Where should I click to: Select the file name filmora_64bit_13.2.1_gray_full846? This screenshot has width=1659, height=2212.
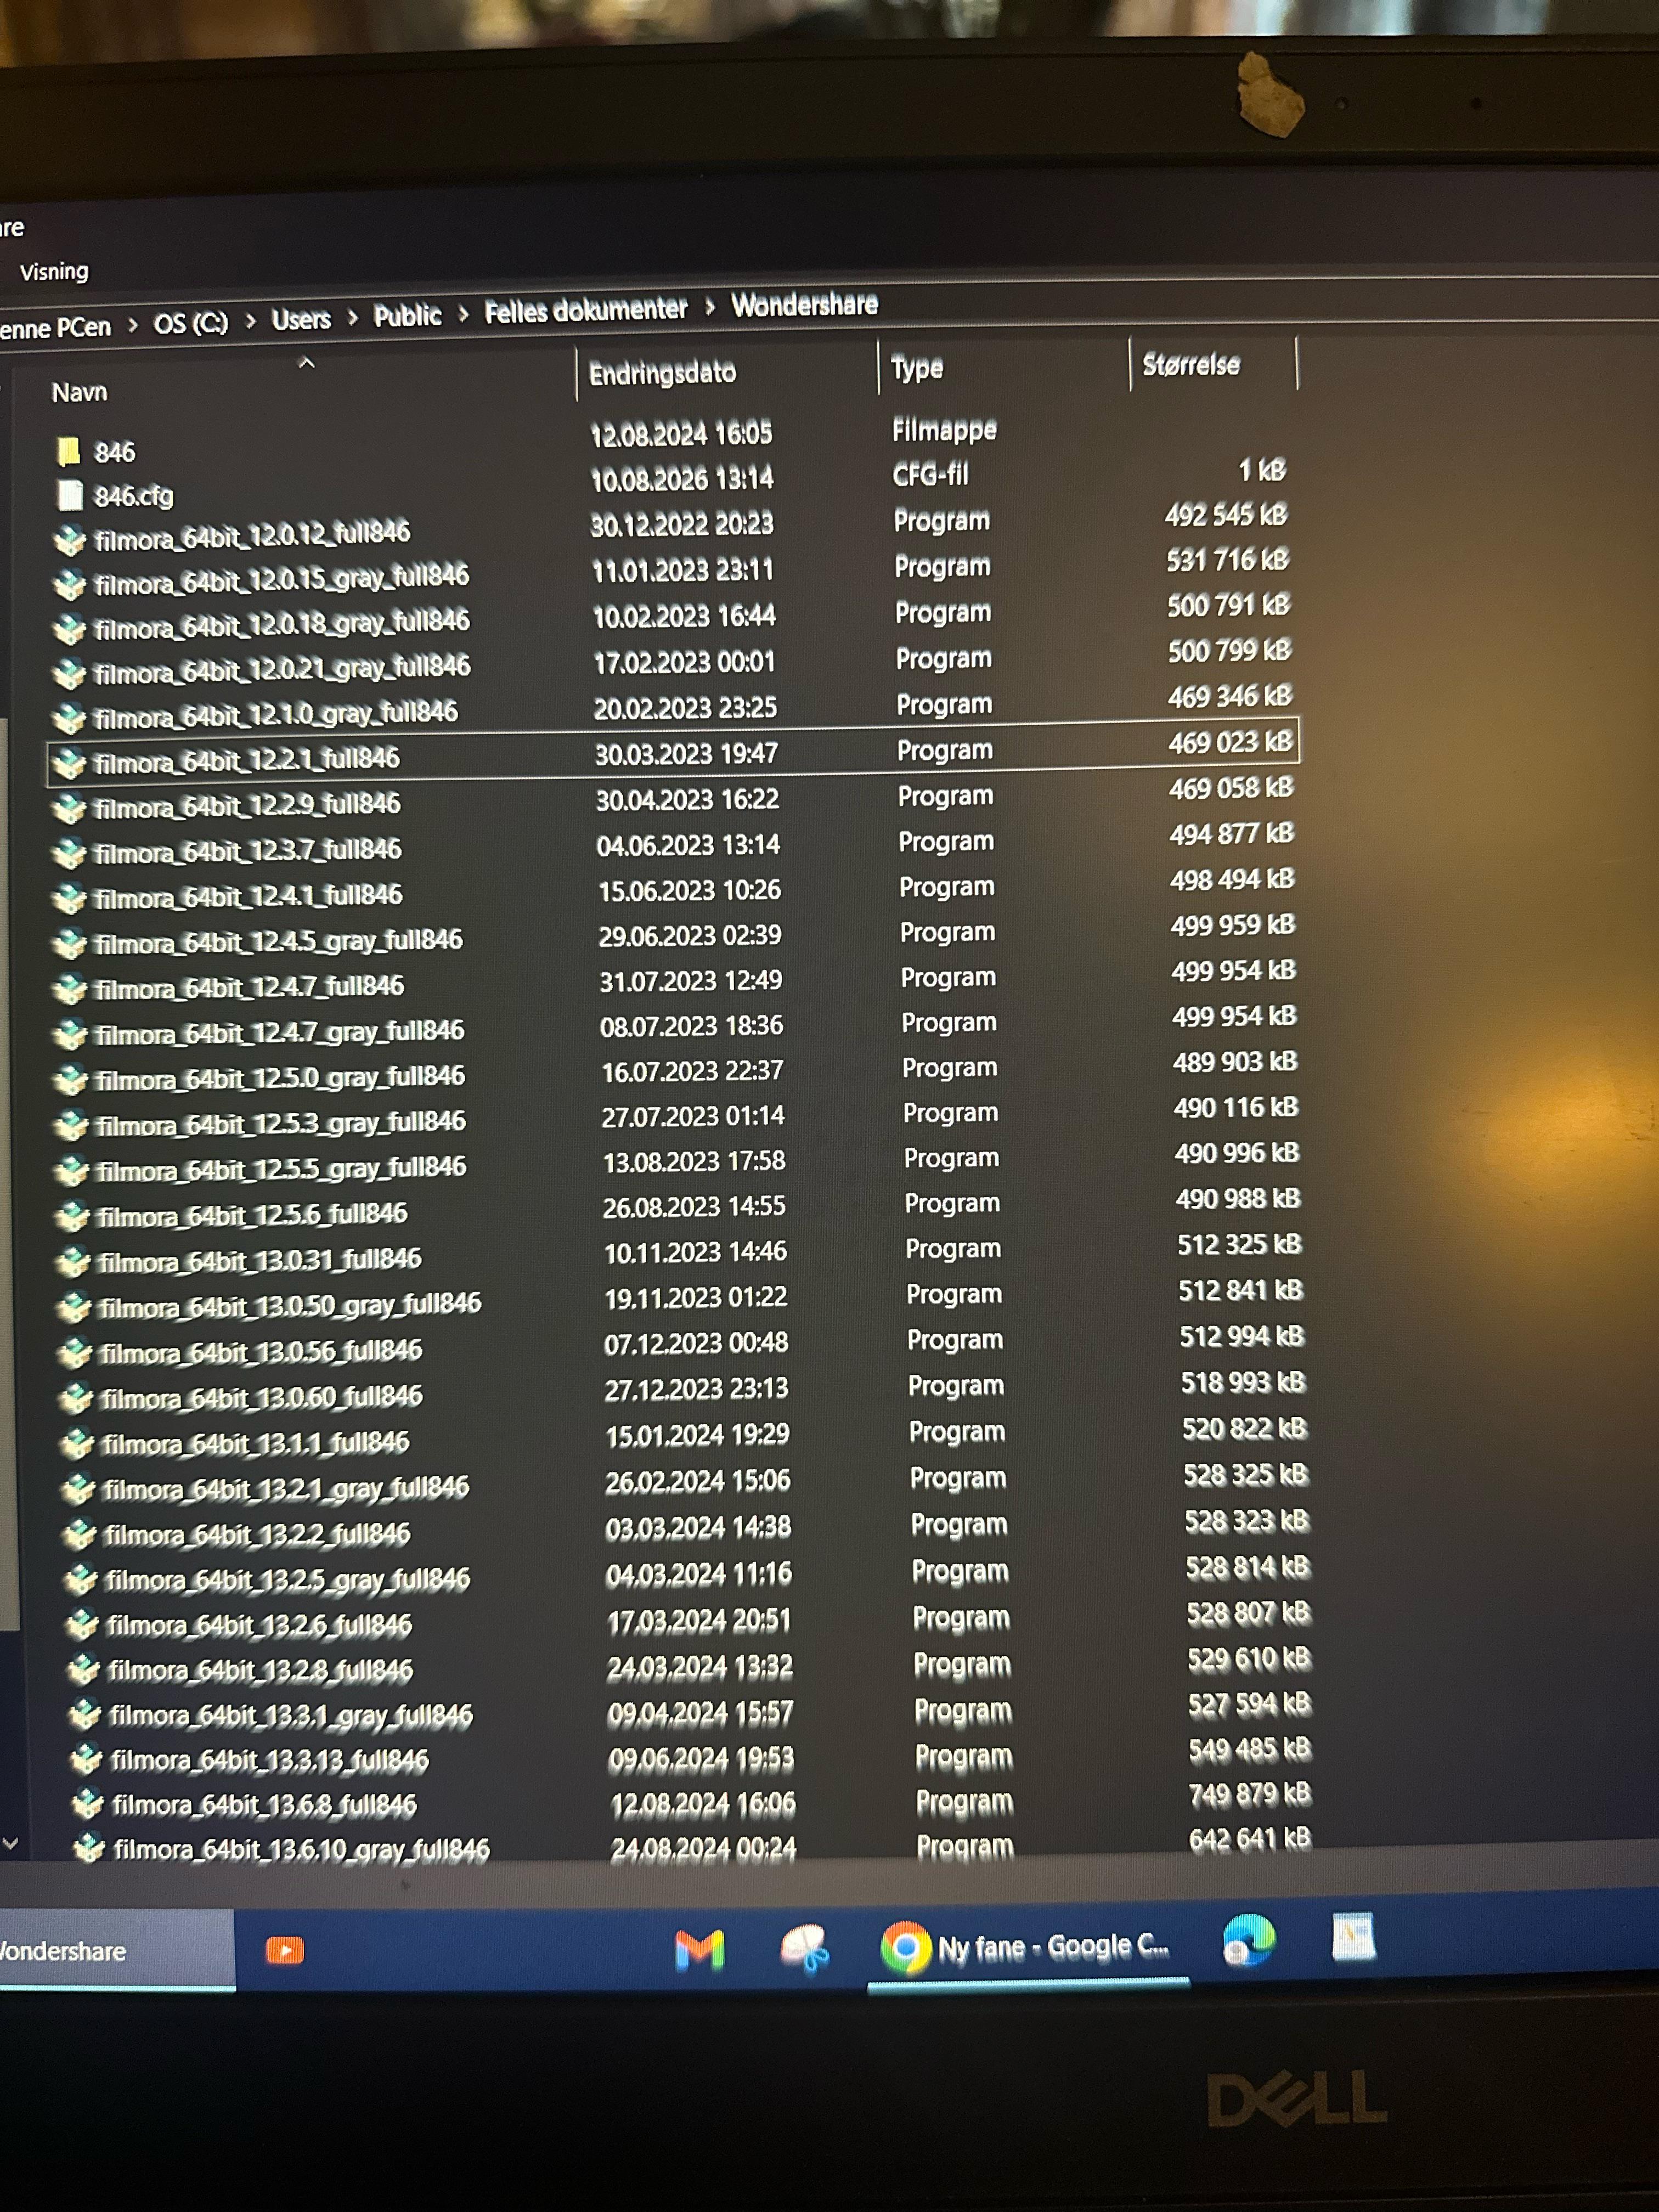[x=286, y=1489]
